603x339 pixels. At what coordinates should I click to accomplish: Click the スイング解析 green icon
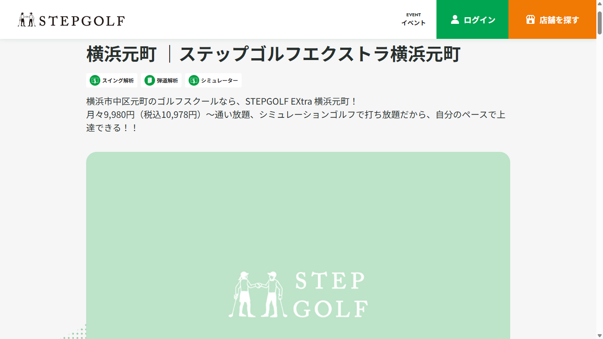tap(95, 80)
